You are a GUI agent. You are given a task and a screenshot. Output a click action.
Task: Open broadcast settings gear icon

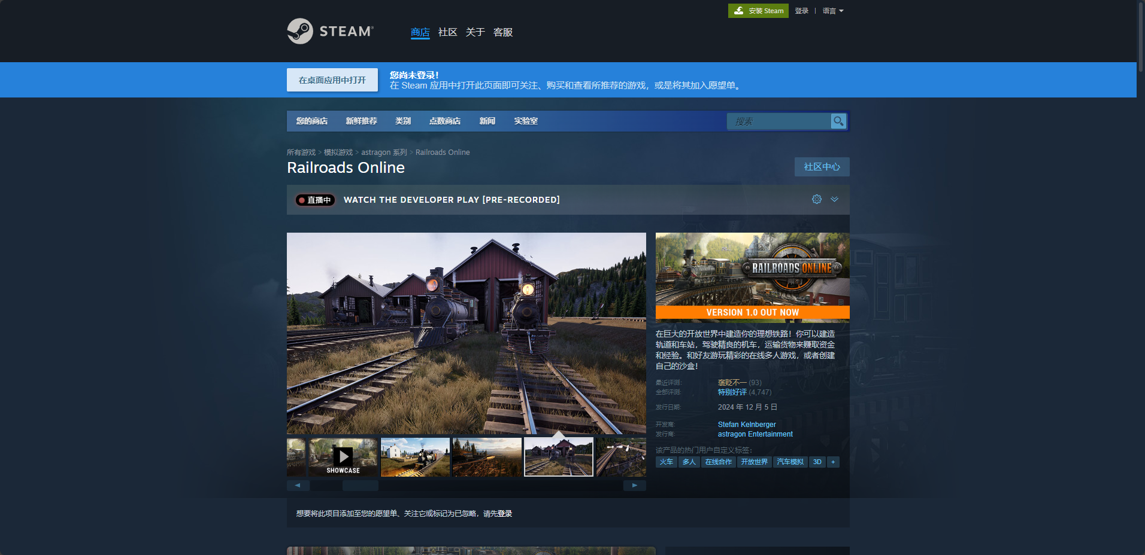click(817, 199)
